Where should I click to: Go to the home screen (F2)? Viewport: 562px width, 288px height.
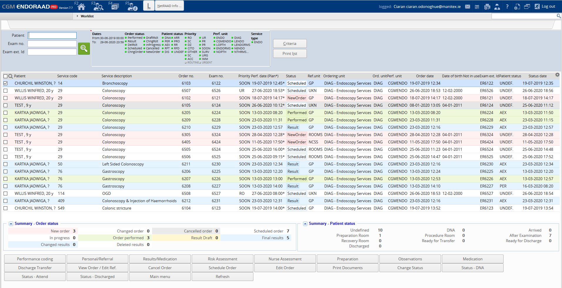coord(81,6)
